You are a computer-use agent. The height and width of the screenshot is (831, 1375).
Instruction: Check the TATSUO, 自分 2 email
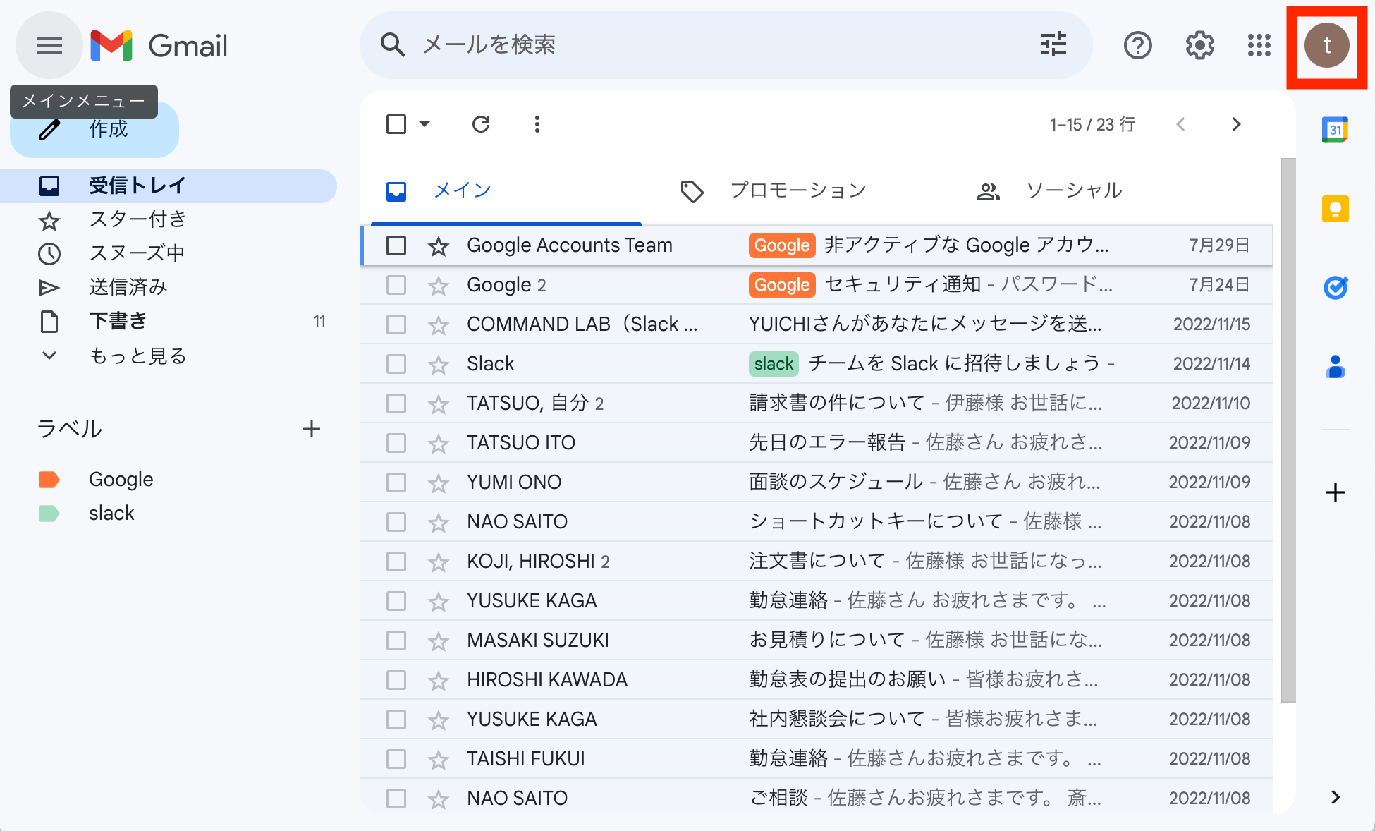pos(396,404)
